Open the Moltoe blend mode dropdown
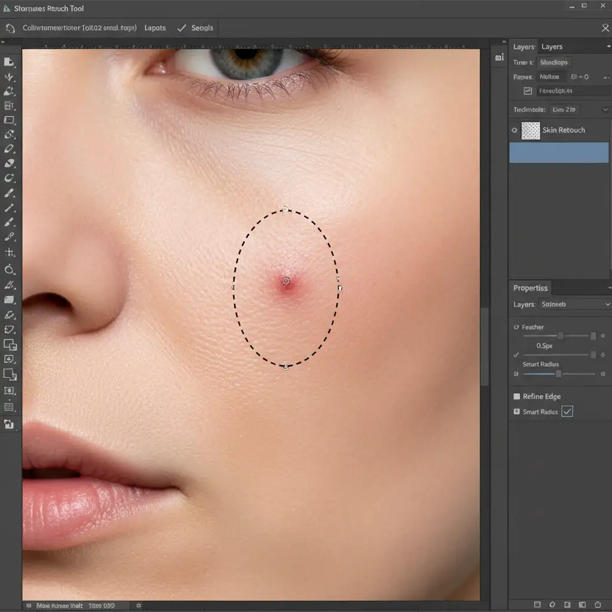Image resolution: width=612 pixels, height=612 pixels. tap(550, 76)
